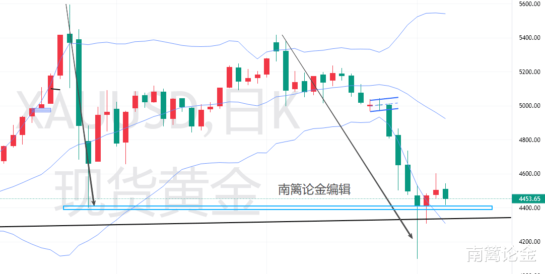Click the arrowhead of the left downward arrow
Image resolution: width=545 pixels, height=274 pixels.
[92, 203]
